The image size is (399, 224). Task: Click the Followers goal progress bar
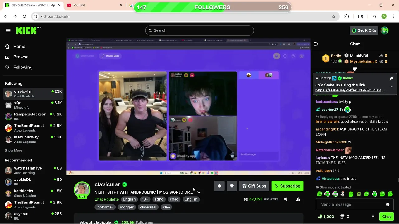(x=212, y=7)
